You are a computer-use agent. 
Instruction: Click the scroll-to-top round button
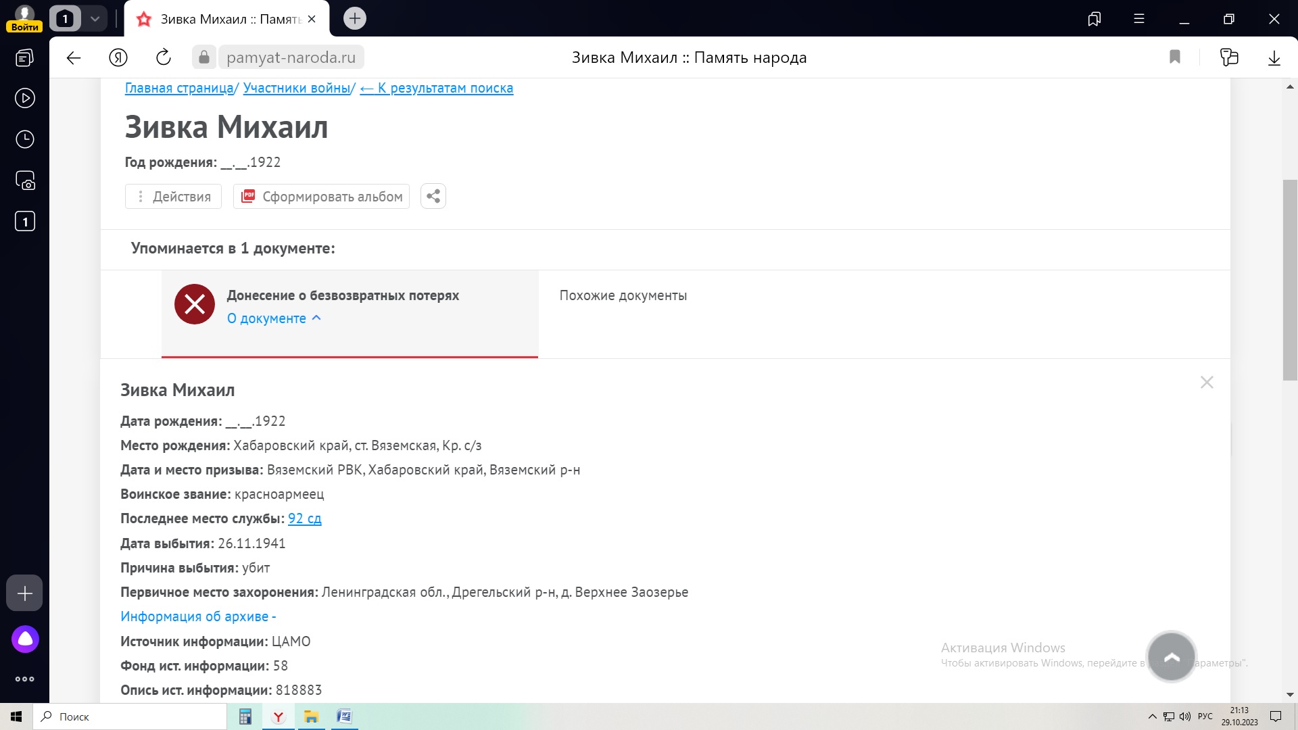(1171, 657)
